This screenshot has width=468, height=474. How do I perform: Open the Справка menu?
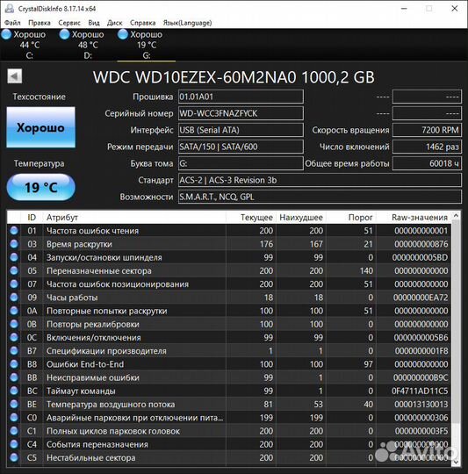143,23
